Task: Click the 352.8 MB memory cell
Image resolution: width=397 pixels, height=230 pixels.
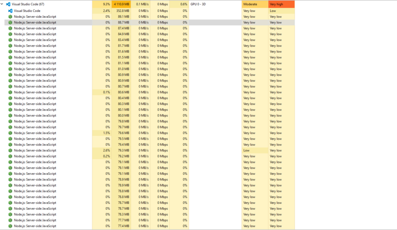Action: click(121, 11)
